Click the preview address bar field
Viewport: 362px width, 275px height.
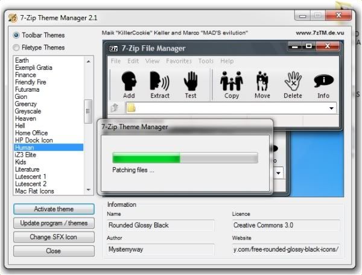(231, 108)
